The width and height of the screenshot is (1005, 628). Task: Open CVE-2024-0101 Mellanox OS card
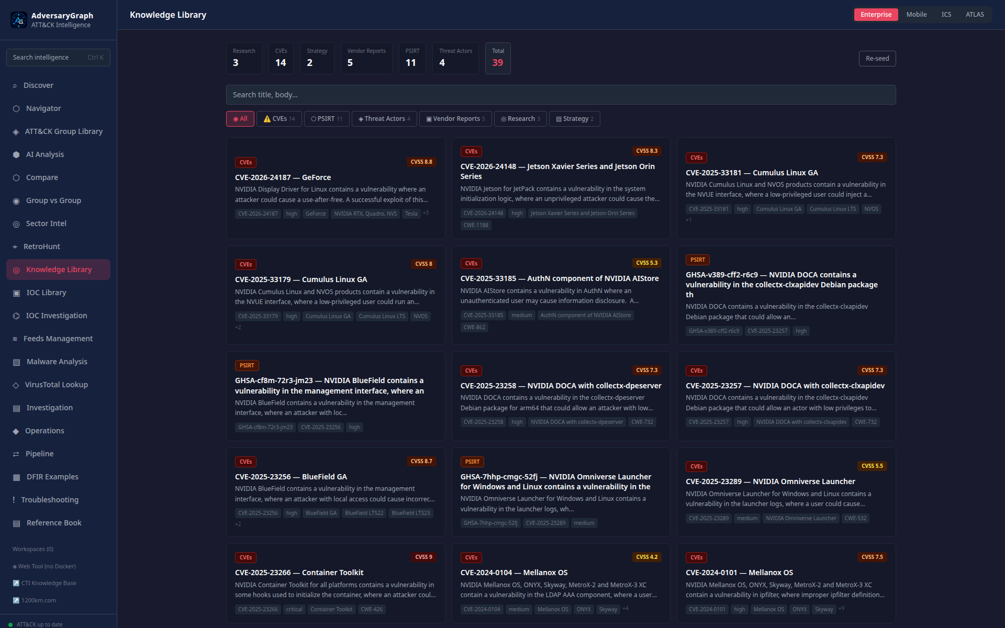(x=786, y=583)
